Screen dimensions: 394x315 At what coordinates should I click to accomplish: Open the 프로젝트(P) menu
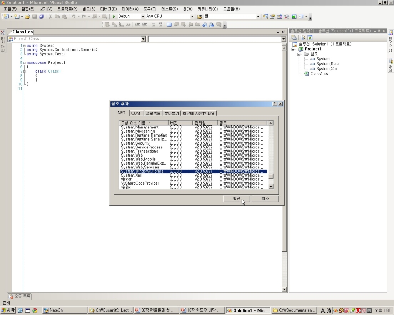(x=67, y=9)
